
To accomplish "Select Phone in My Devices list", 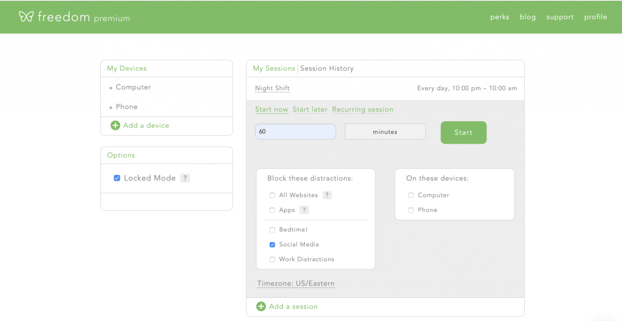I will point(126,107).
